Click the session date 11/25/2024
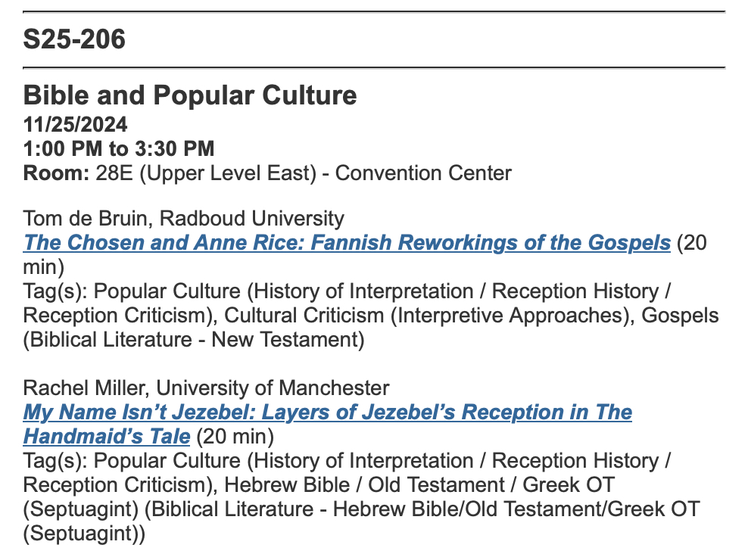 click(75, 123)
